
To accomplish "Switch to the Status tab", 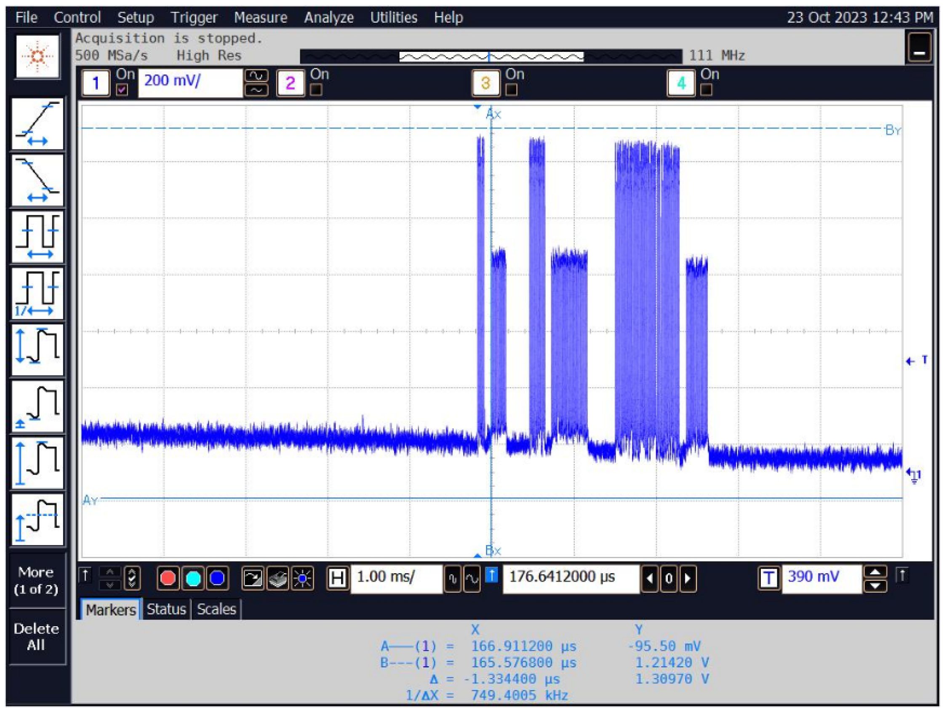I will (x=166, y=610).
